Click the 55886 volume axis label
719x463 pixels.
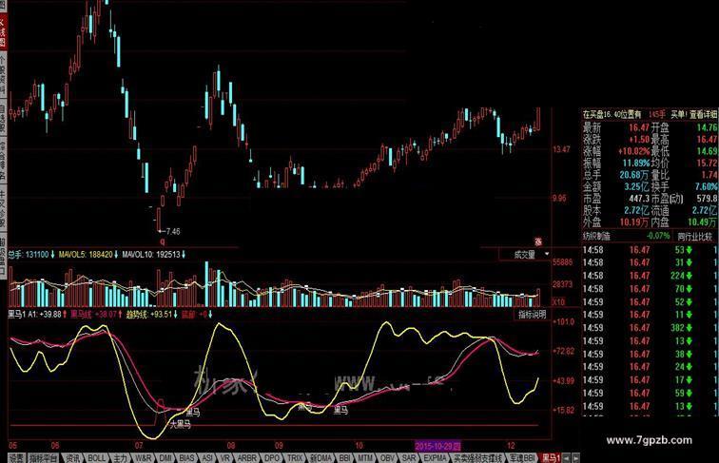coord(563,262)
